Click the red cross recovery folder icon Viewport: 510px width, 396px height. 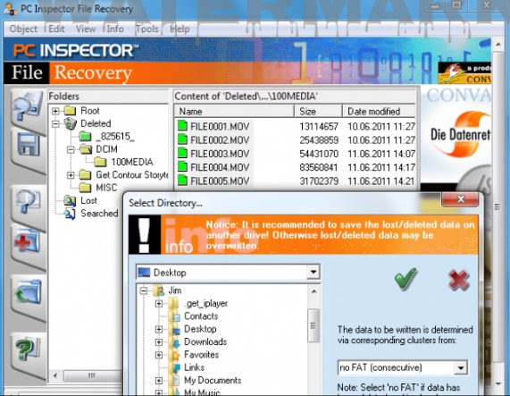tap(28, 241)
